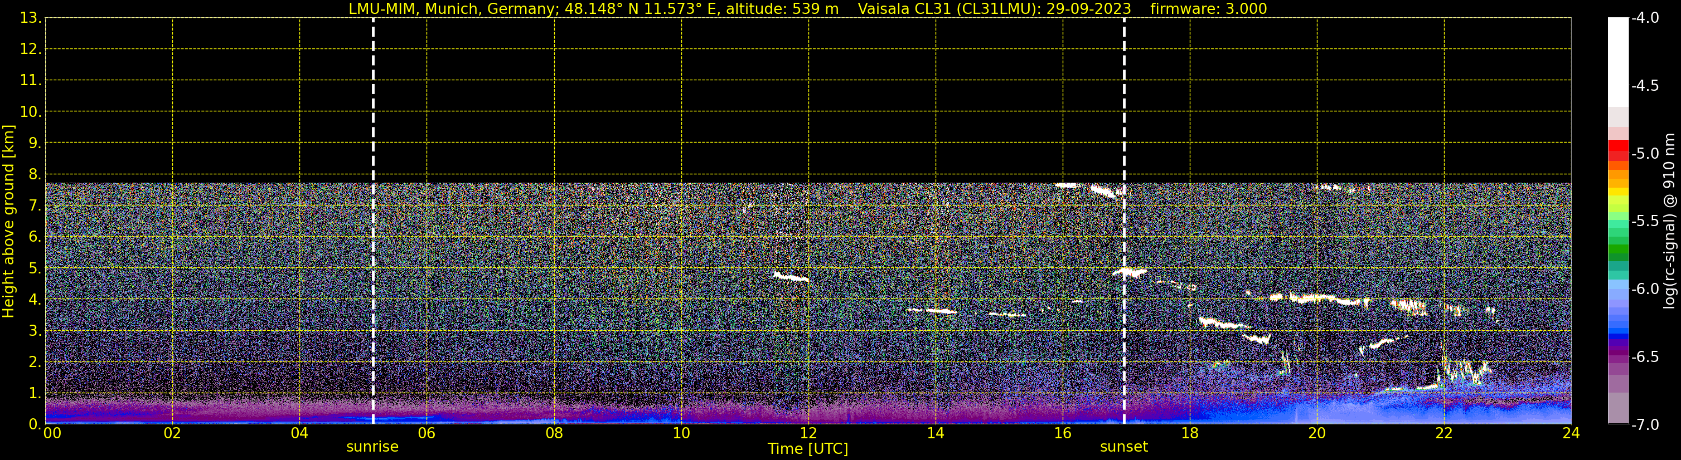Click the 11. height axis tick label
This screenshot has width=1681, height=460.
31,80
